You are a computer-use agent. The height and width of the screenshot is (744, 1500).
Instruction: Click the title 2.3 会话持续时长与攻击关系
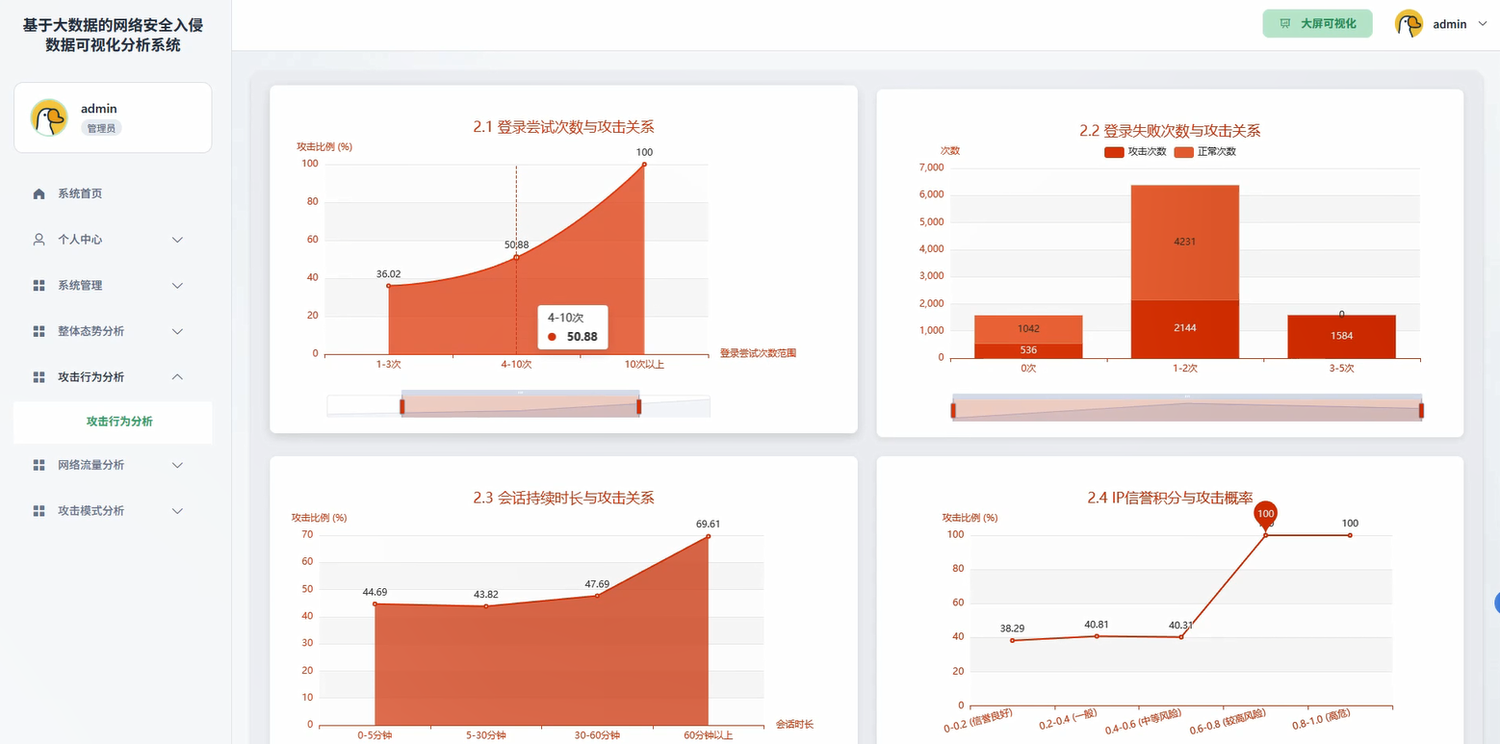[563, 498]
